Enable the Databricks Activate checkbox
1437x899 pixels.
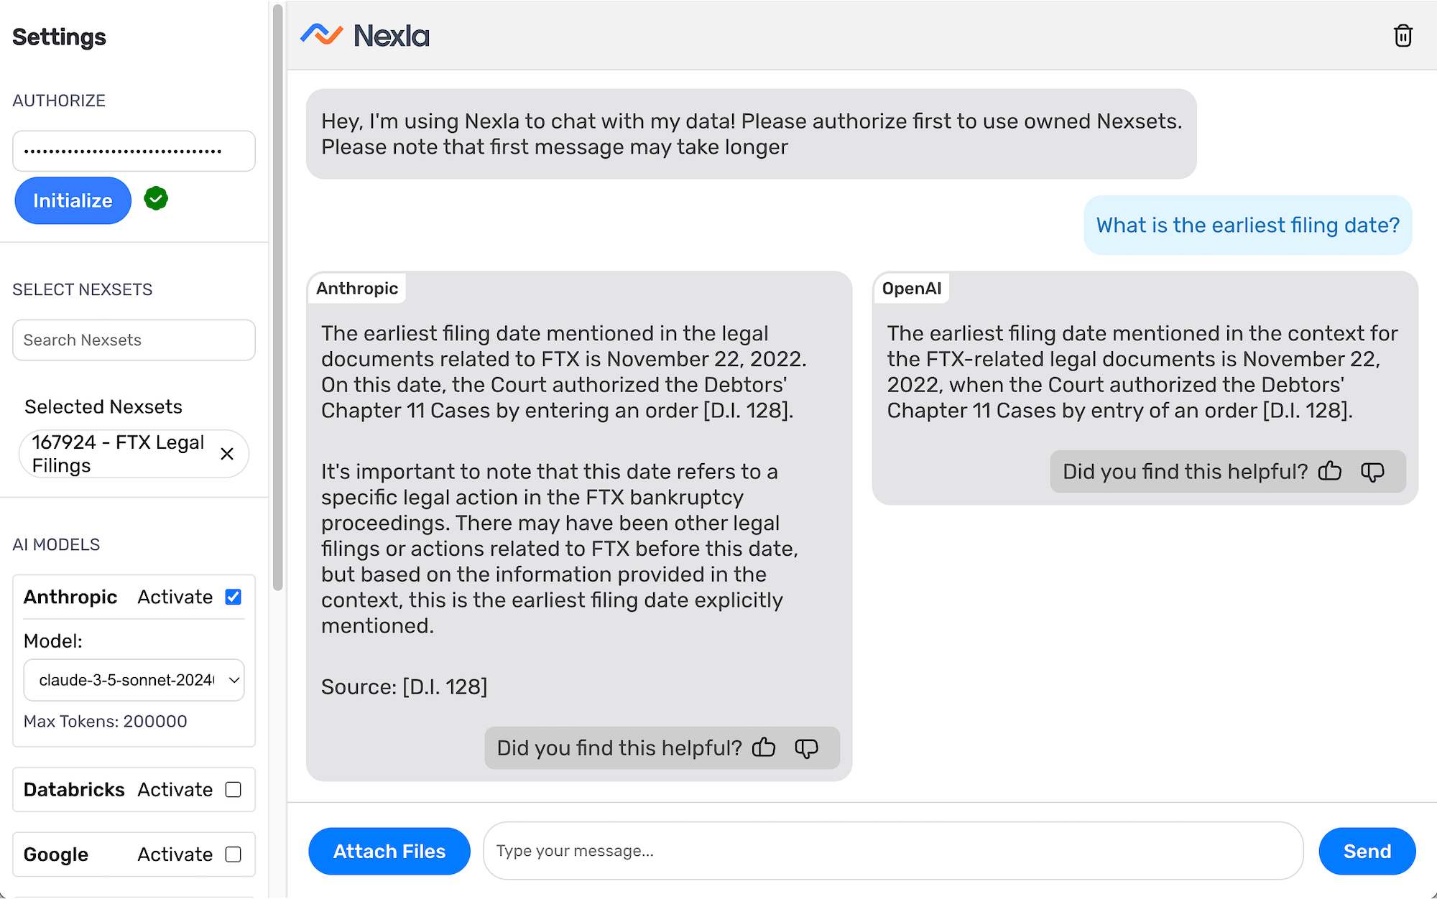[x=233, y=789]
